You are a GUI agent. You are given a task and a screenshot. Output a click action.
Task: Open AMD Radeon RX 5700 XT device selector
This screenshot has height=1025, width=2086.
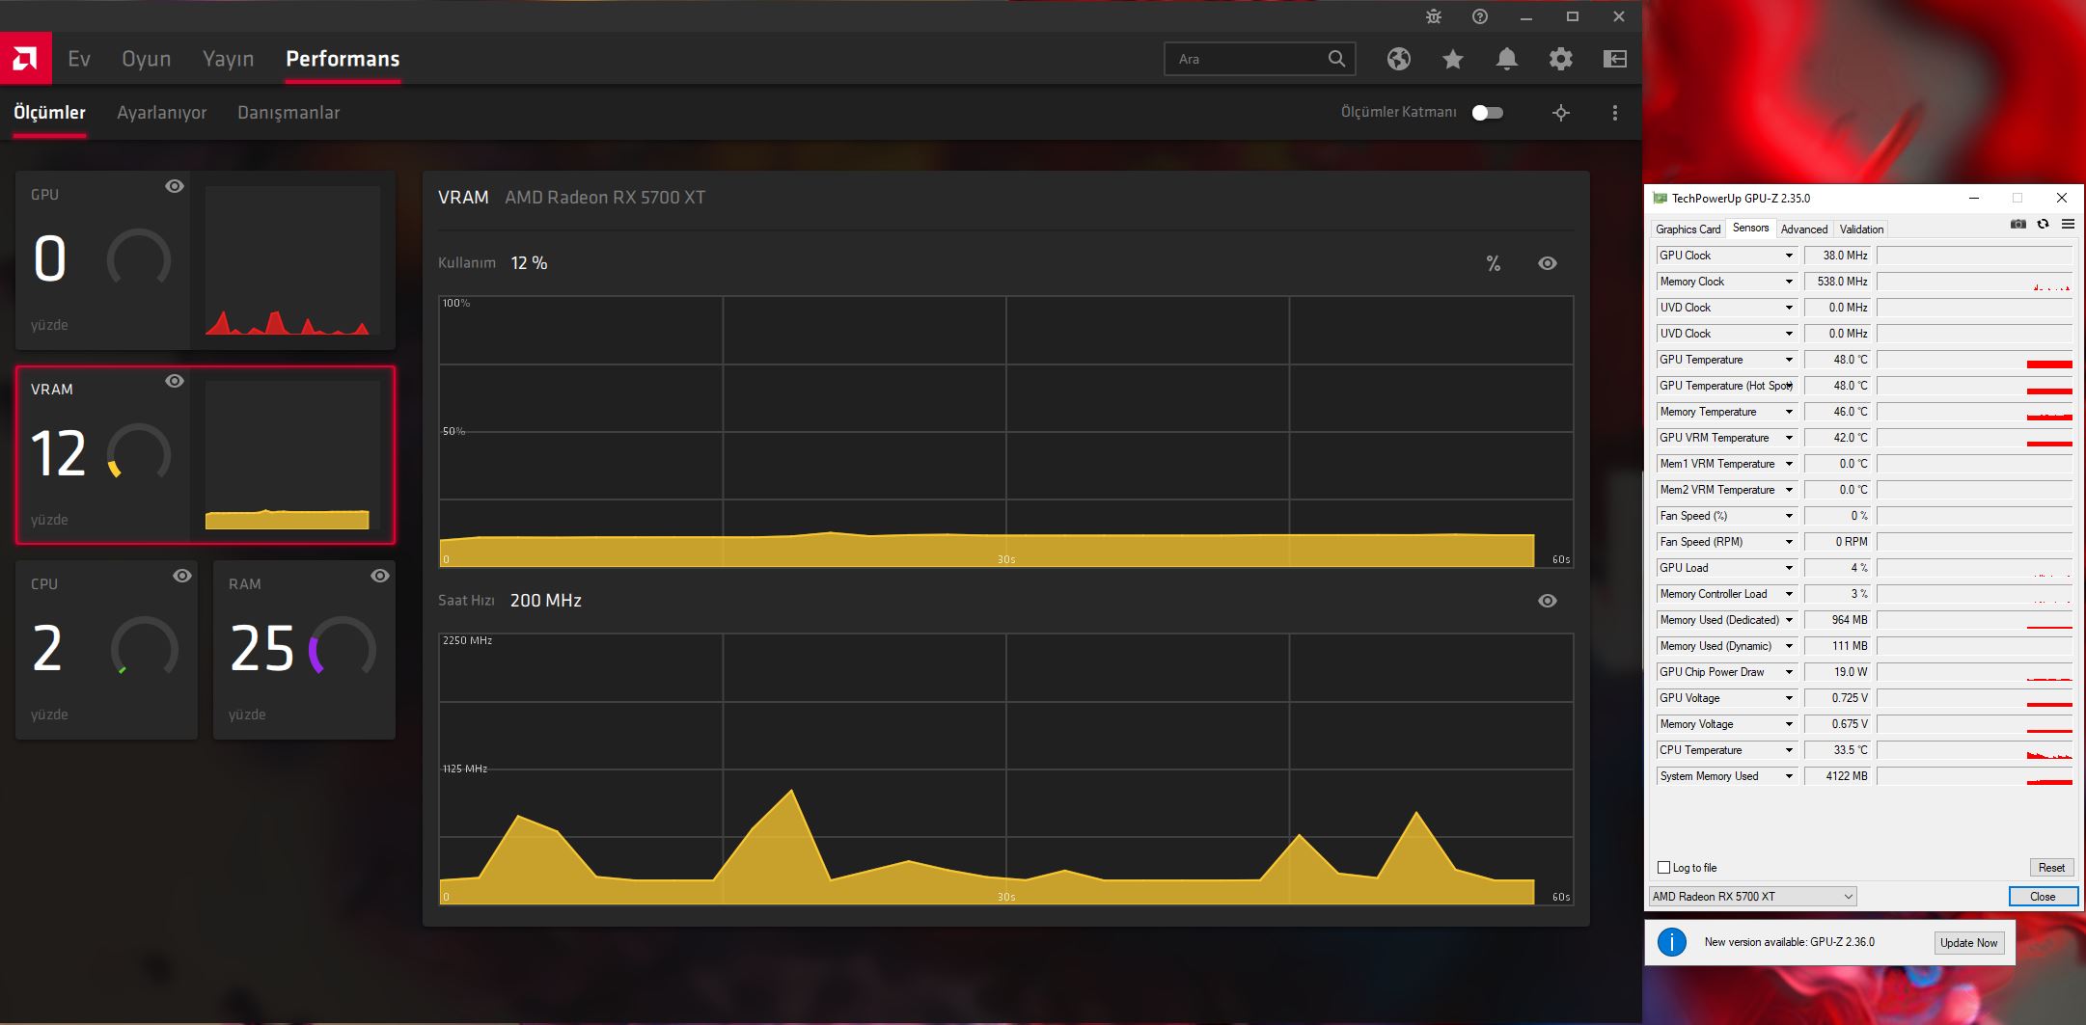pyautogui.click(x=1752, y=897)
